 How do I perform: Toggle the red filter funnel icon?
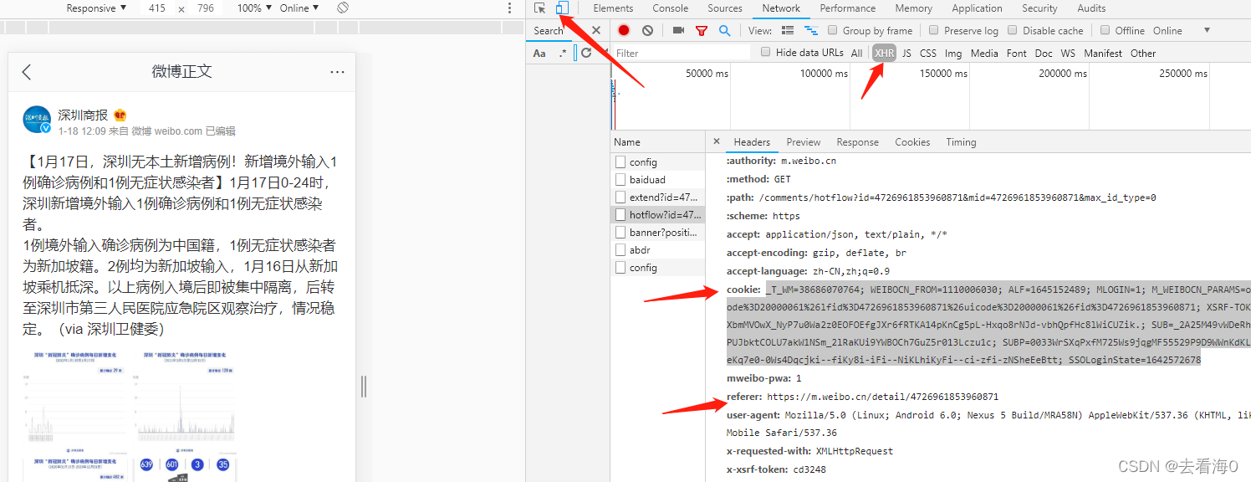click(702, 31)
